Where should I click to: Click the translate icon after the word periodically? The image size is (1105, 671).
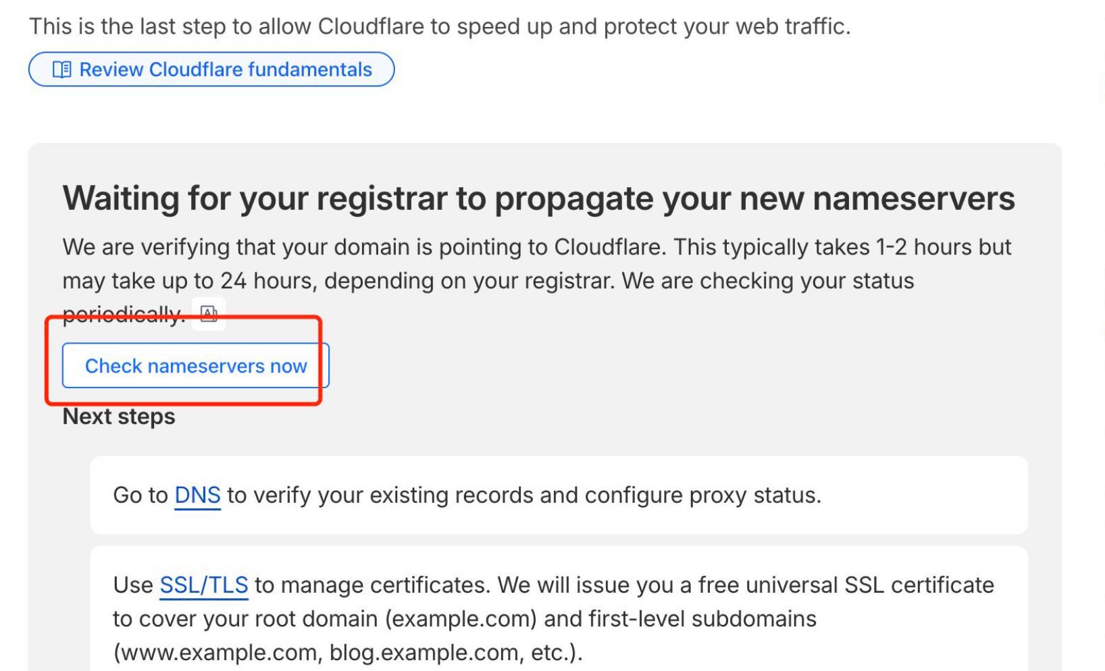point(209,314)
